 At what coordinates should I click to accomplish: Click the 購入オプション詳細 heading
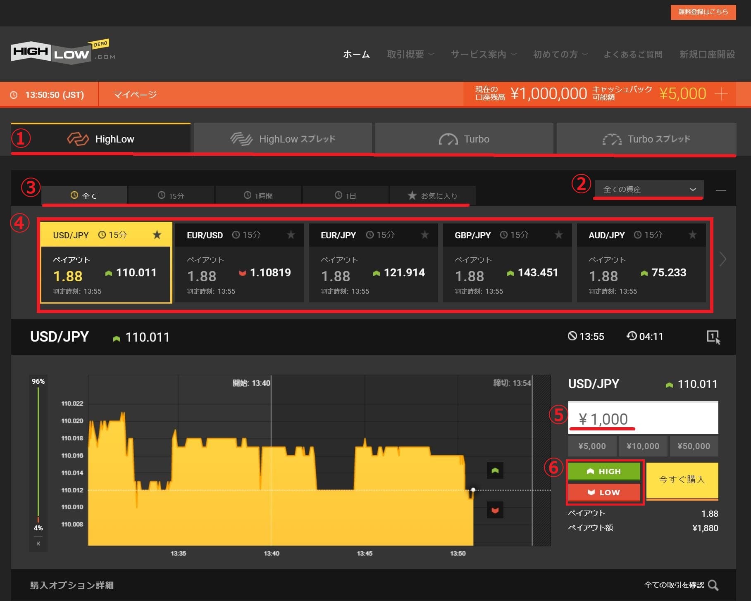(x=72, y=585)
